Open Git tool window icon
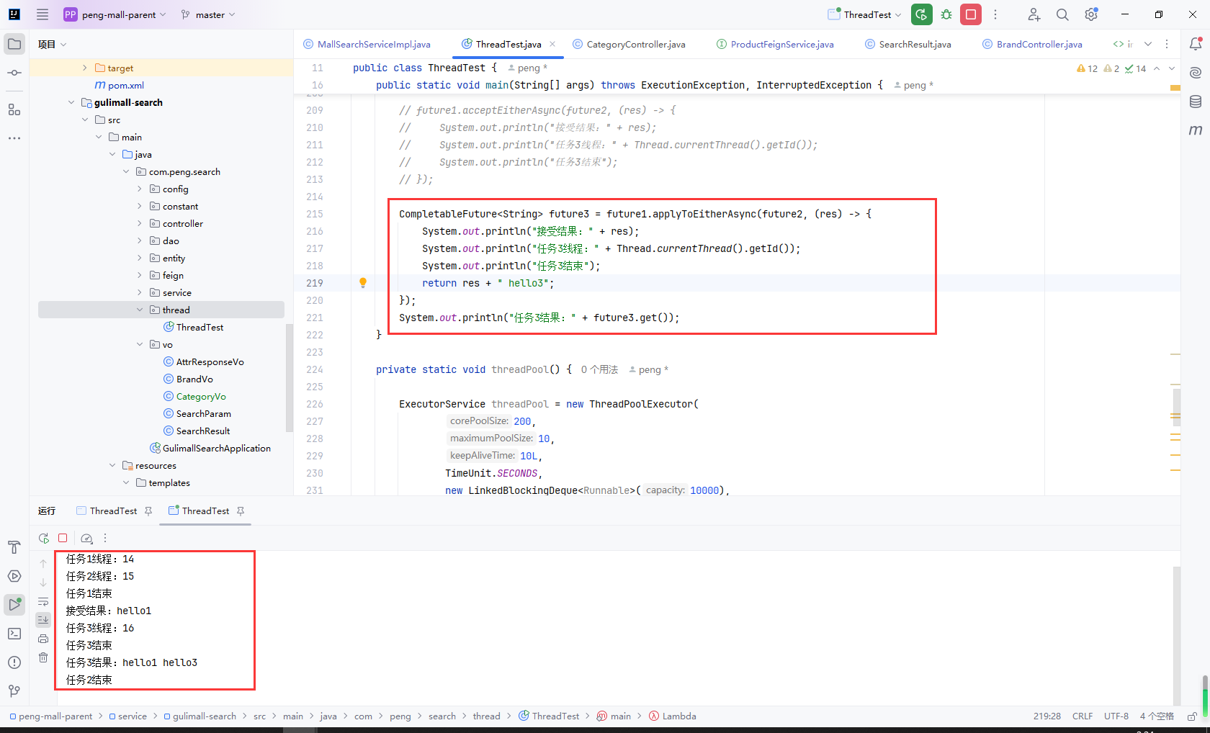 [x=14, y=691]
